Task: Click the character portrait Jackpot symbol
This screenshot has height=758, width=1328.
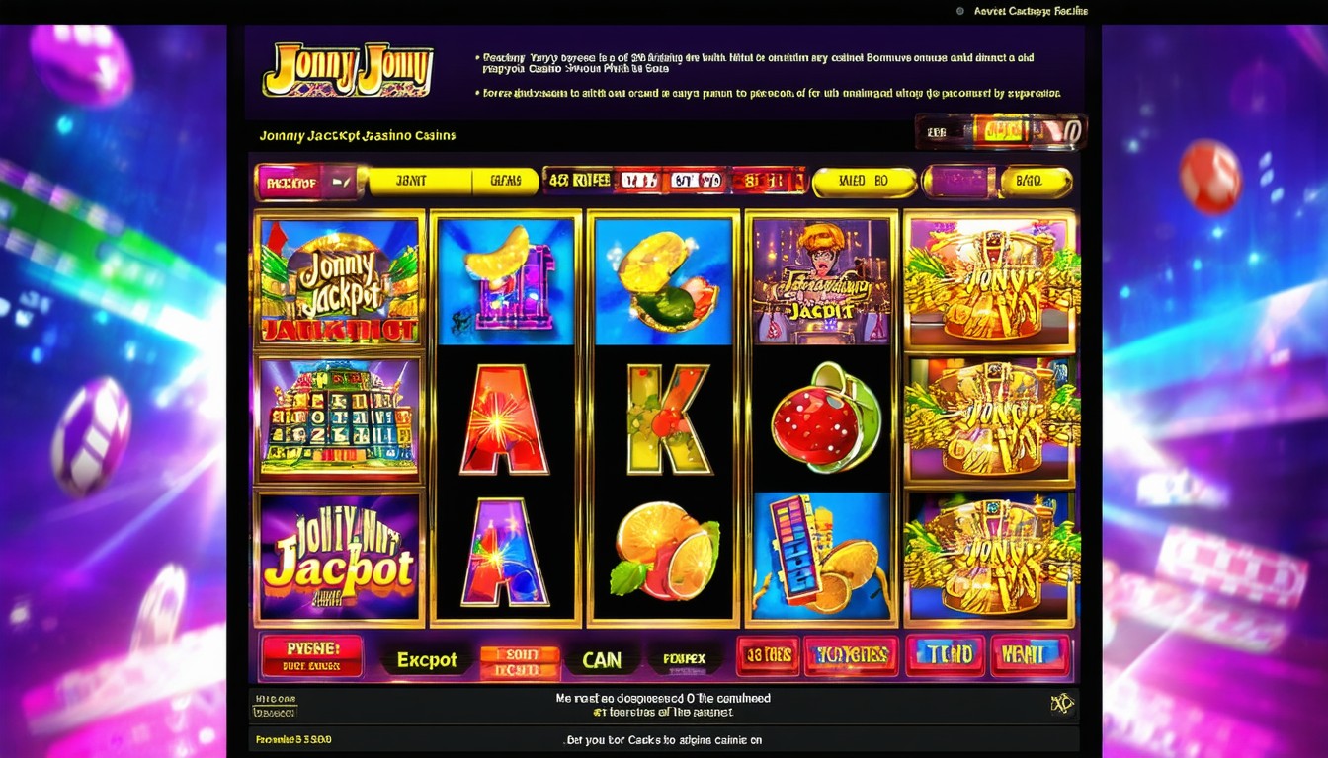Action: pos(822,280)
